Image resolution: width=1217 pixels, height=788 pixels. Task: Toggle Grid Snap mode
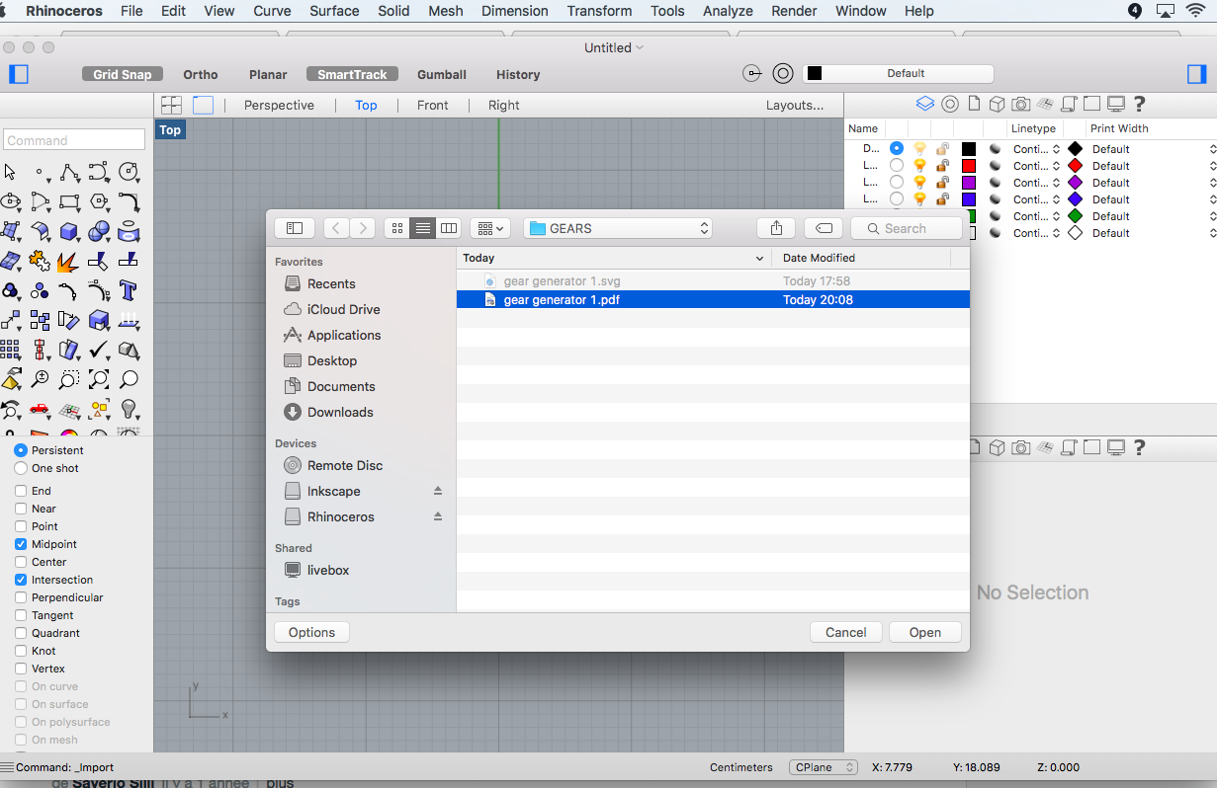coord(123,74)
